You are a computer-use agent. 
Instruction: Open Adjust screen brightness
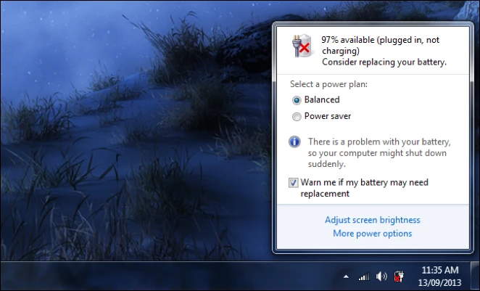click(x=372, y=220)
